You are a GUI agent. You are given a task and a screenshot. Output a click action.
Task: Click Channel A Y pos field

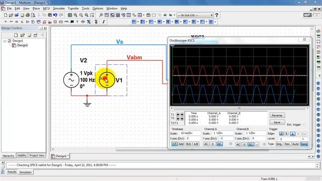tap(226, 138)
